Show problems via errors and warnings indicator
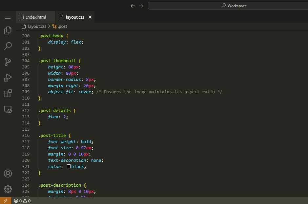Screen dimensions: 308x204 pos(22,201)
